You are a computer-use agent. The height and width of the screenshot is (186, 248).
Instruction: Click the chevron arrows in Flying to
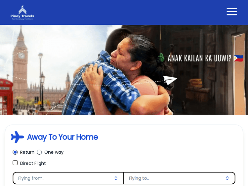[x=227, y=178]
